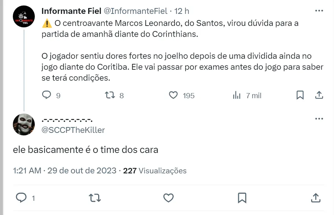
Task: Open more options menu on SCCPTheKiller tweet
Action: click(319, 119)
